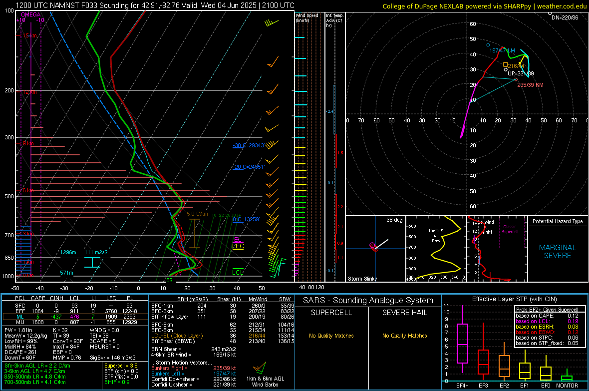Click 'Sfc-3km AGL LR = 2.2 C/km'
This screenshot has width=589, height=391.
point(37,366)
